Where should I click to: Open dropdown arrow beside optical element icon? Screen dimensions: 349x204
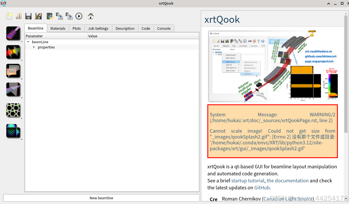(22, 60)
